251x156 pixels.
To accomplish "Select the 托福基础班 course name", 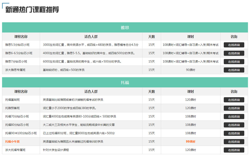I will [x=13, y=100].
